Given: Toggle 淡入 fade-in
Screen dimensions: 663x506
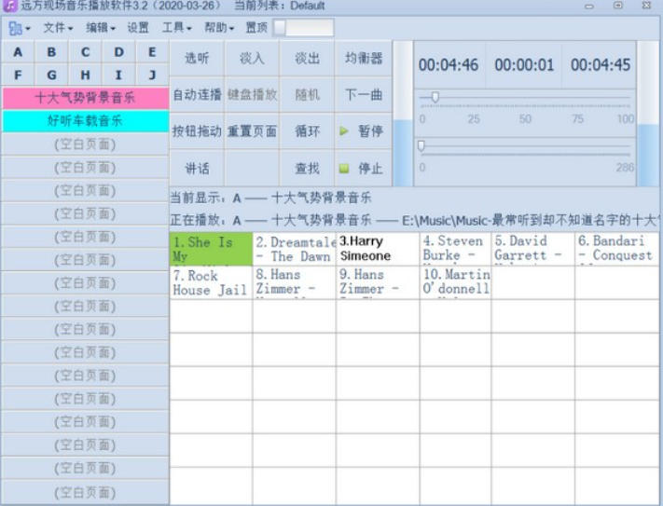Looking at the screenshot, I should pos(252,59).
